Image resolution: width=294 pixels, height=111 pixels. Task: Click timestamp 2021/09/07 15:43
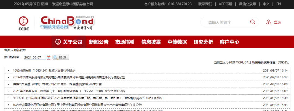click(275, 105)
